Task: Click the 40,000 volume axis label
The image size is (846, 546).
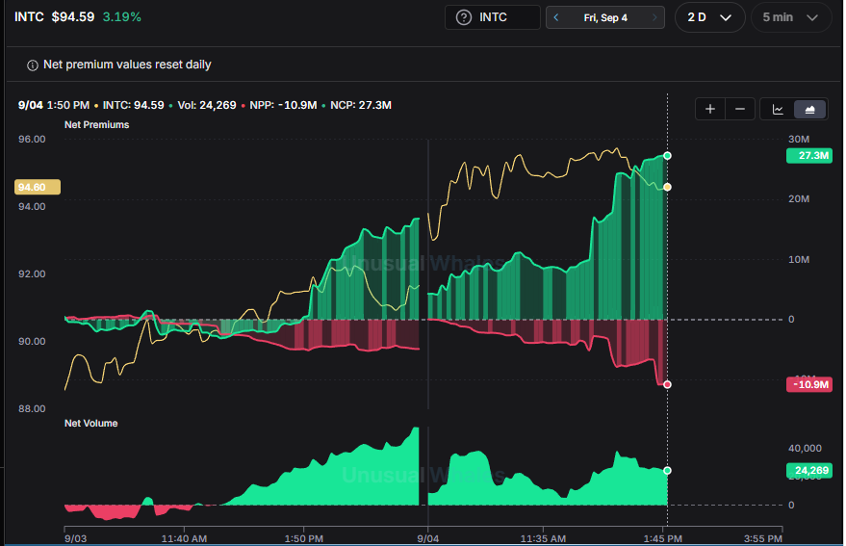Action: tap(805, 448)
